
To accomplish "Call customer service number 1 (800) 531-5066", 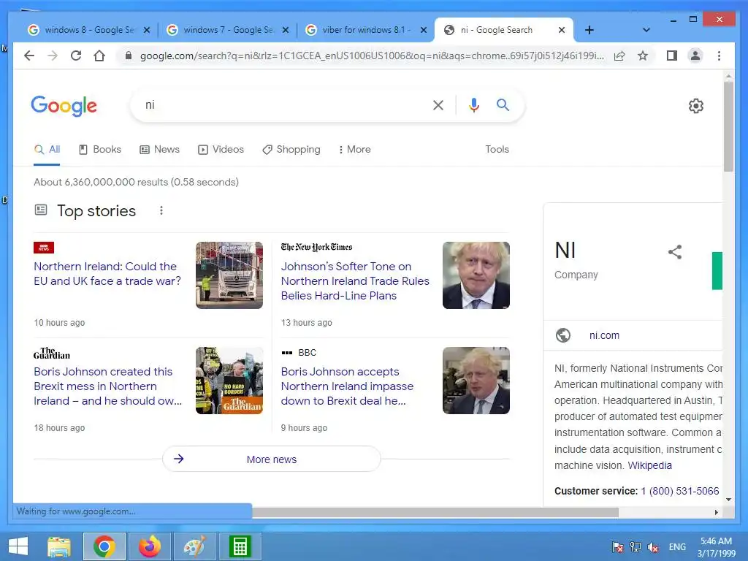I will [x=679, y=491].
